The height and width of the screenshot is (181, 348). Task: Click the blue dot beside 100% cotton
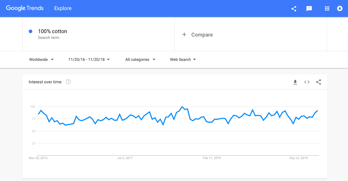pyautogui.click(x=30, y=31)
